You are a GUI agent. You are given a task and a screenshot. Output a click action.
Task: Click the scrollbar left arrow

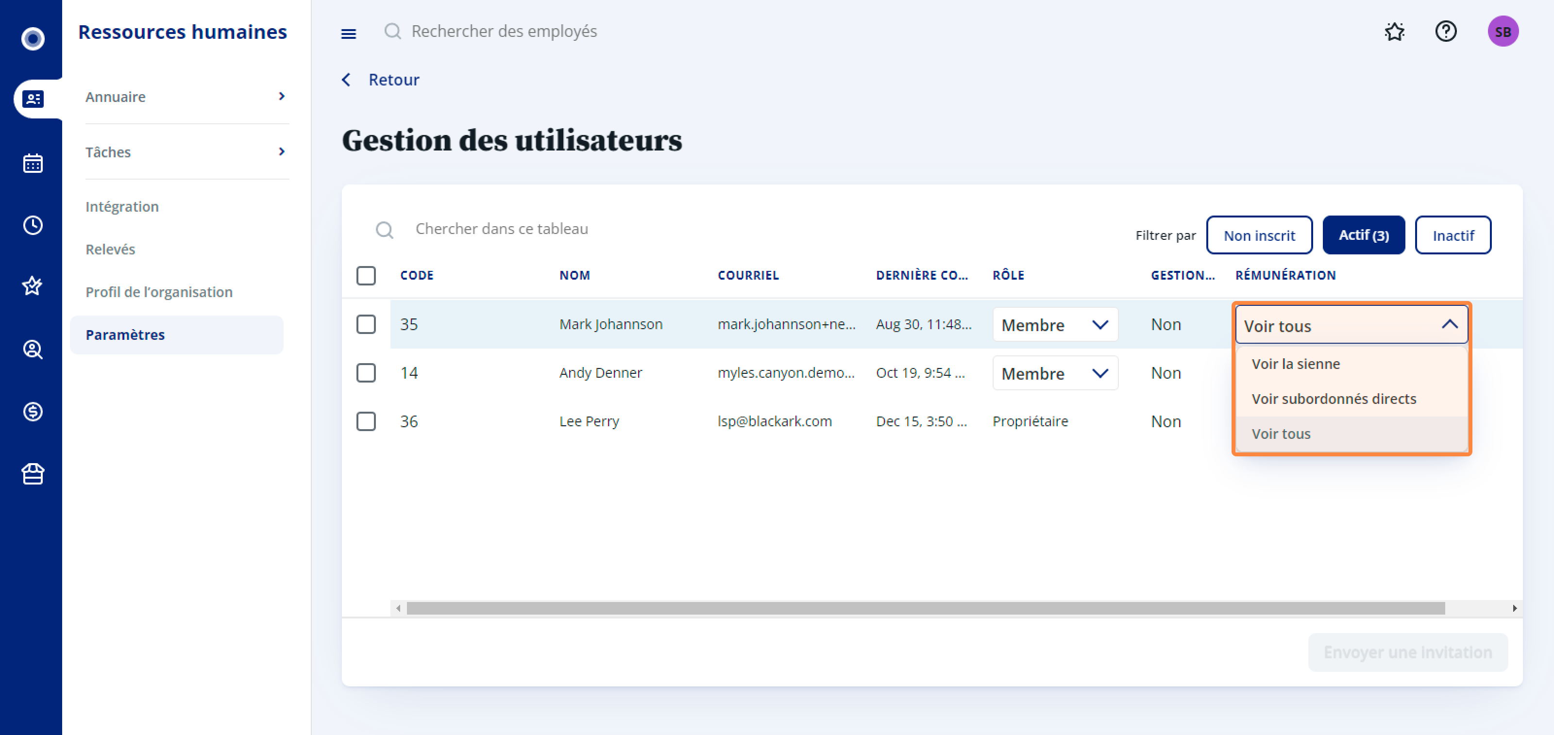tap(398, 608)
